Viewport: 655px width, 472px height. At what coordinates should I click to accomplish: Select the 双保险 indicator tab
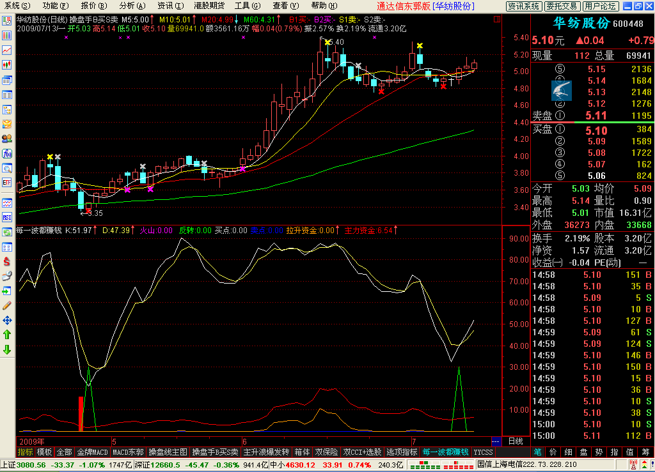point(326,452)
